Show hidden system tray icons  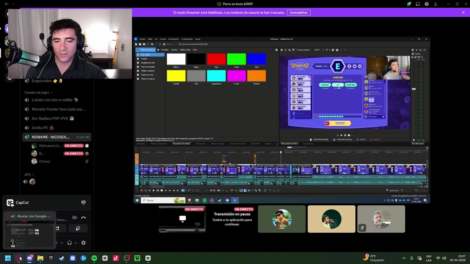pyautogui.click(x=404, y=258)
